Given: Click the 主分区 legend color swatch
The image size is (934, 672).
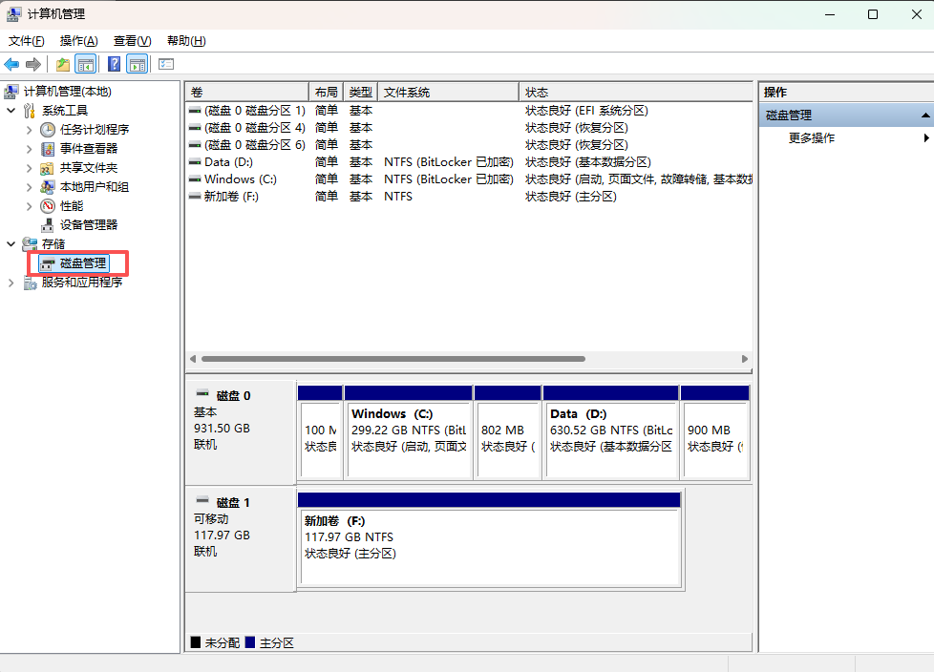Looking at the screenshot, I should 252,641.
